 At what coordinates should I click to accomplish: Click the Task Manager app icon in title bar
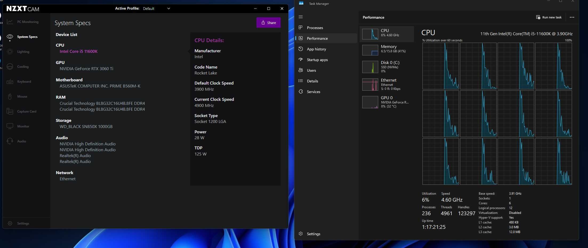pos(301,3)
